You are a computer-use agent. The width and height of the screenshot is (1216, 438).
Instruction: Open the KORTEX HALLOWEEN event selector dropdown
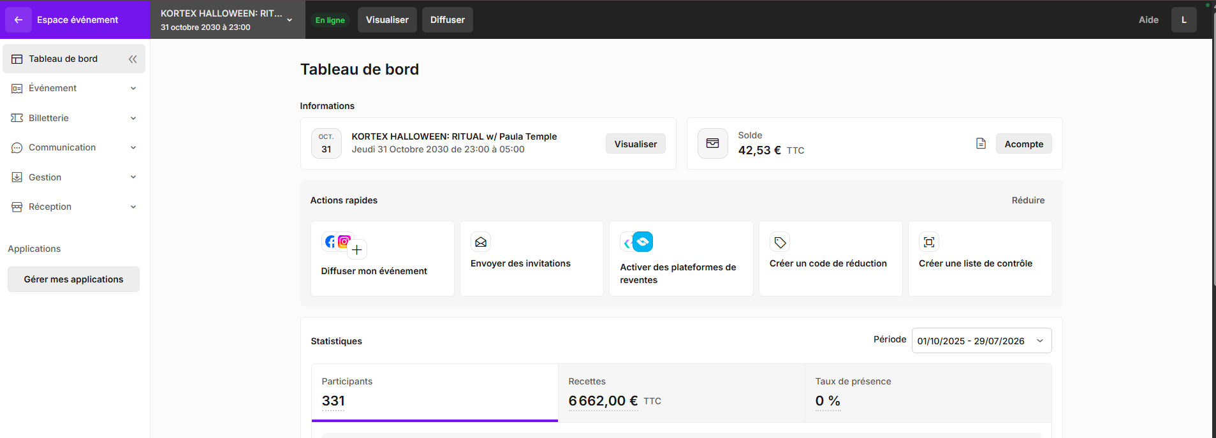pos(228,20)
